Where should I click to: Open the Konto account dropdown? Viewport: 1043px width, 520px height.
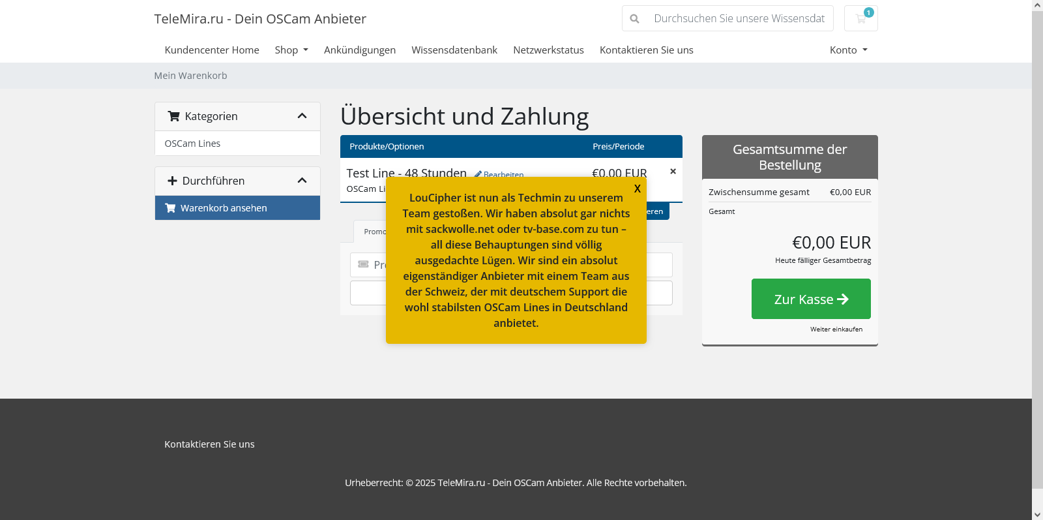[x=847, y=50]
